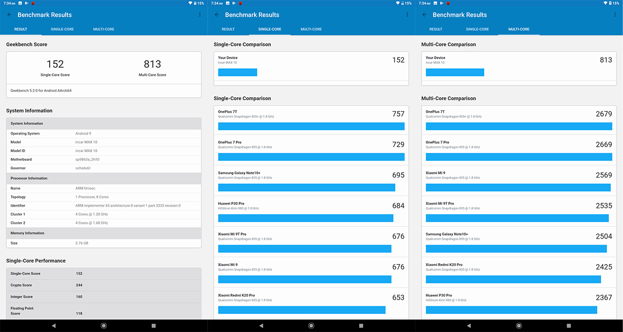Open overflow menu on Geekbench Score screen
This screenshot has width=623, height=332.
(x=200, y=15)
